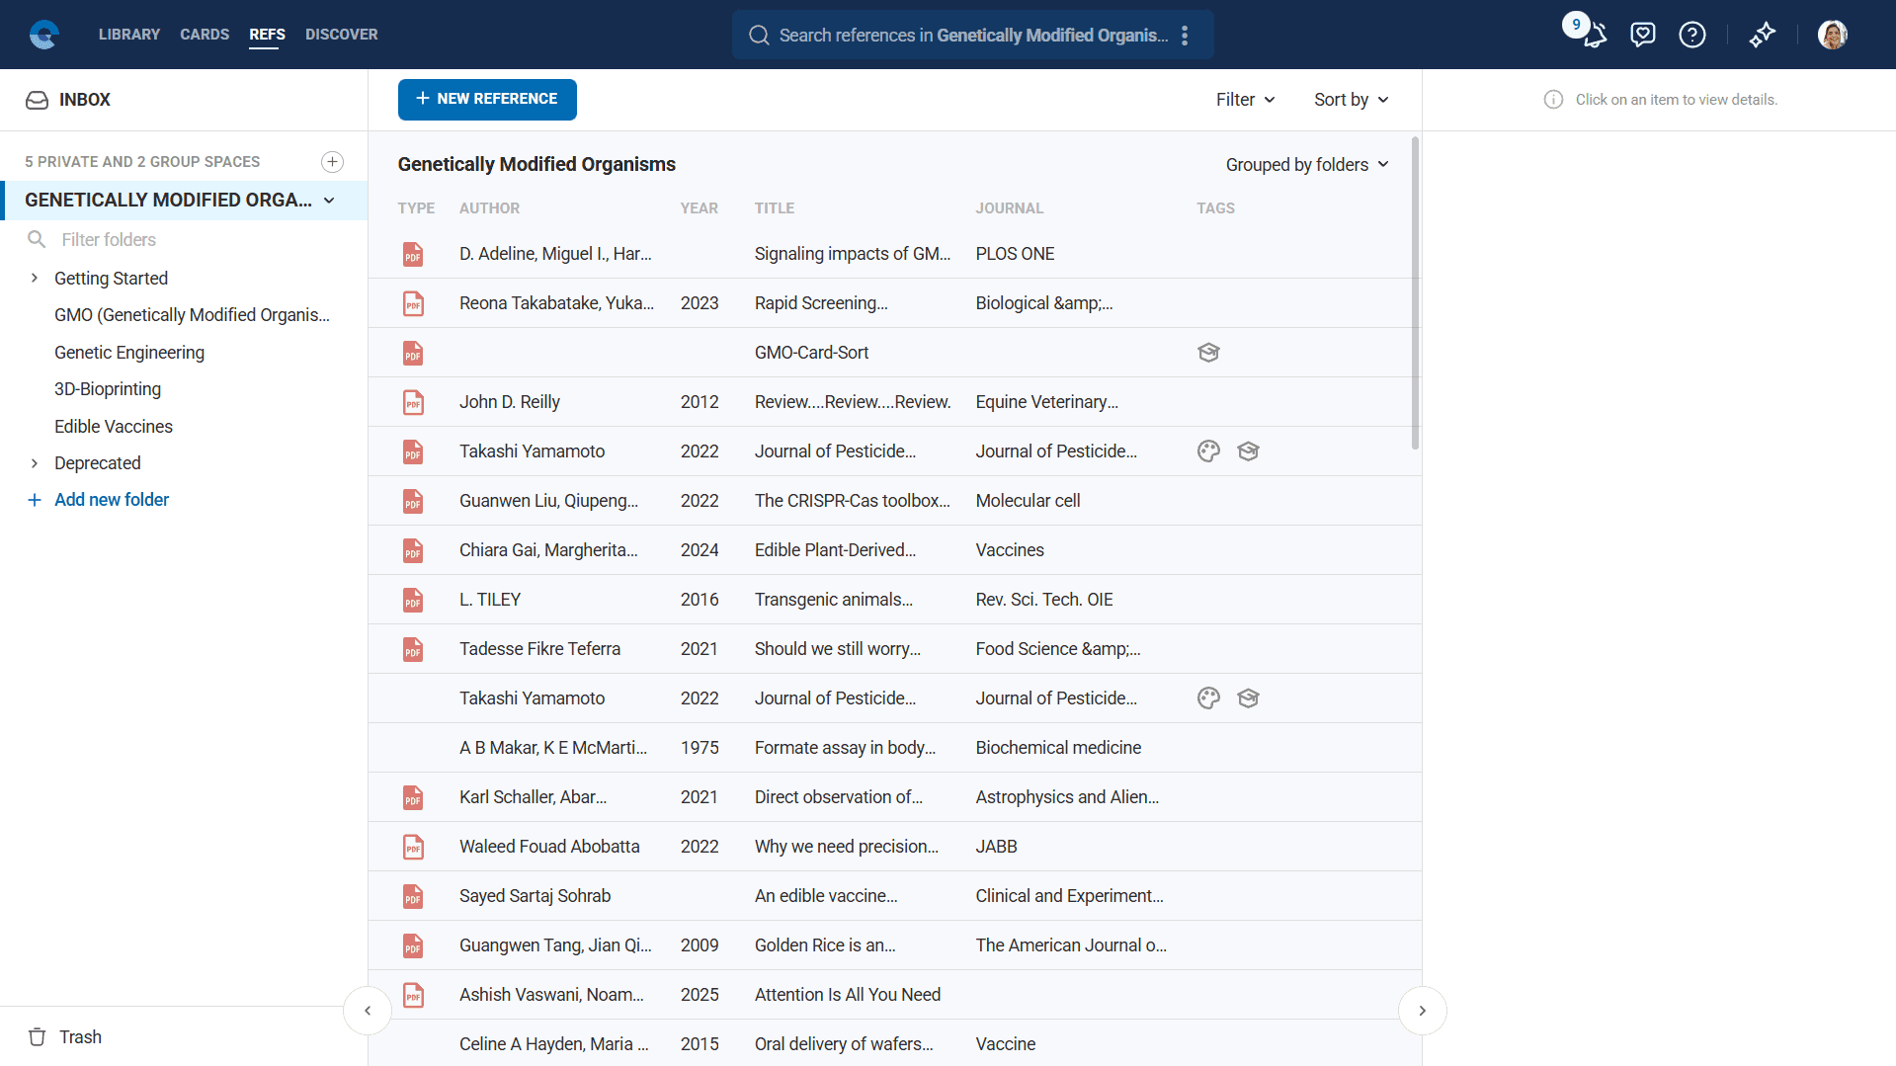1896x1066 pixels.
Task: Open search options three-dot menu
Action: click(x=1185, y=36)
